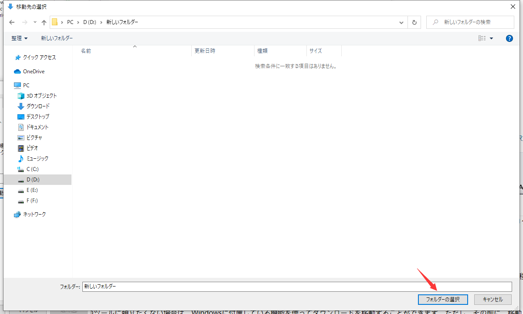This screenshot has width=523, height=314.
Task: Open the view options dropdown arrow
Action: [492, 38]
